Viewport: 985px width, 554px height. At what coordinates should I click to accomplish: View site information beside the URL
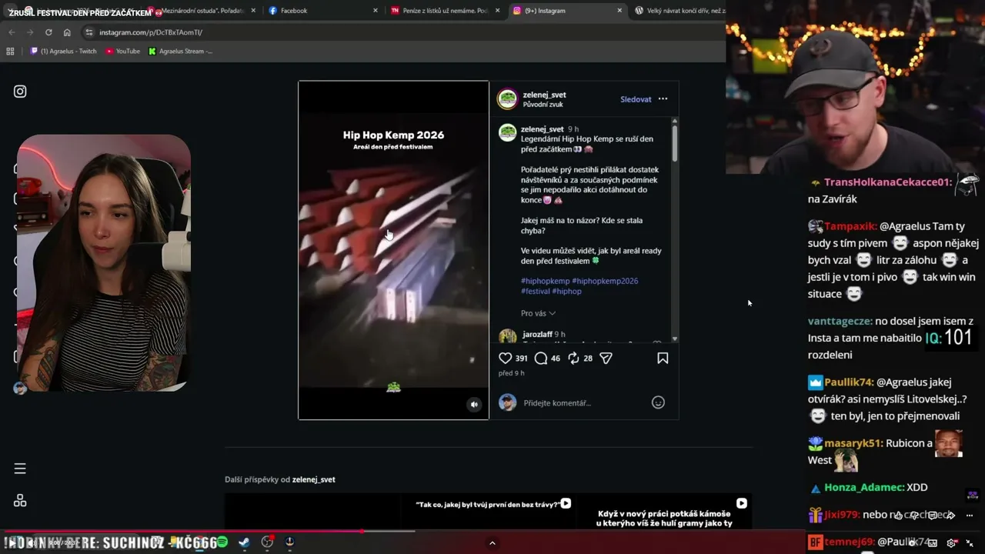point(88,32)
